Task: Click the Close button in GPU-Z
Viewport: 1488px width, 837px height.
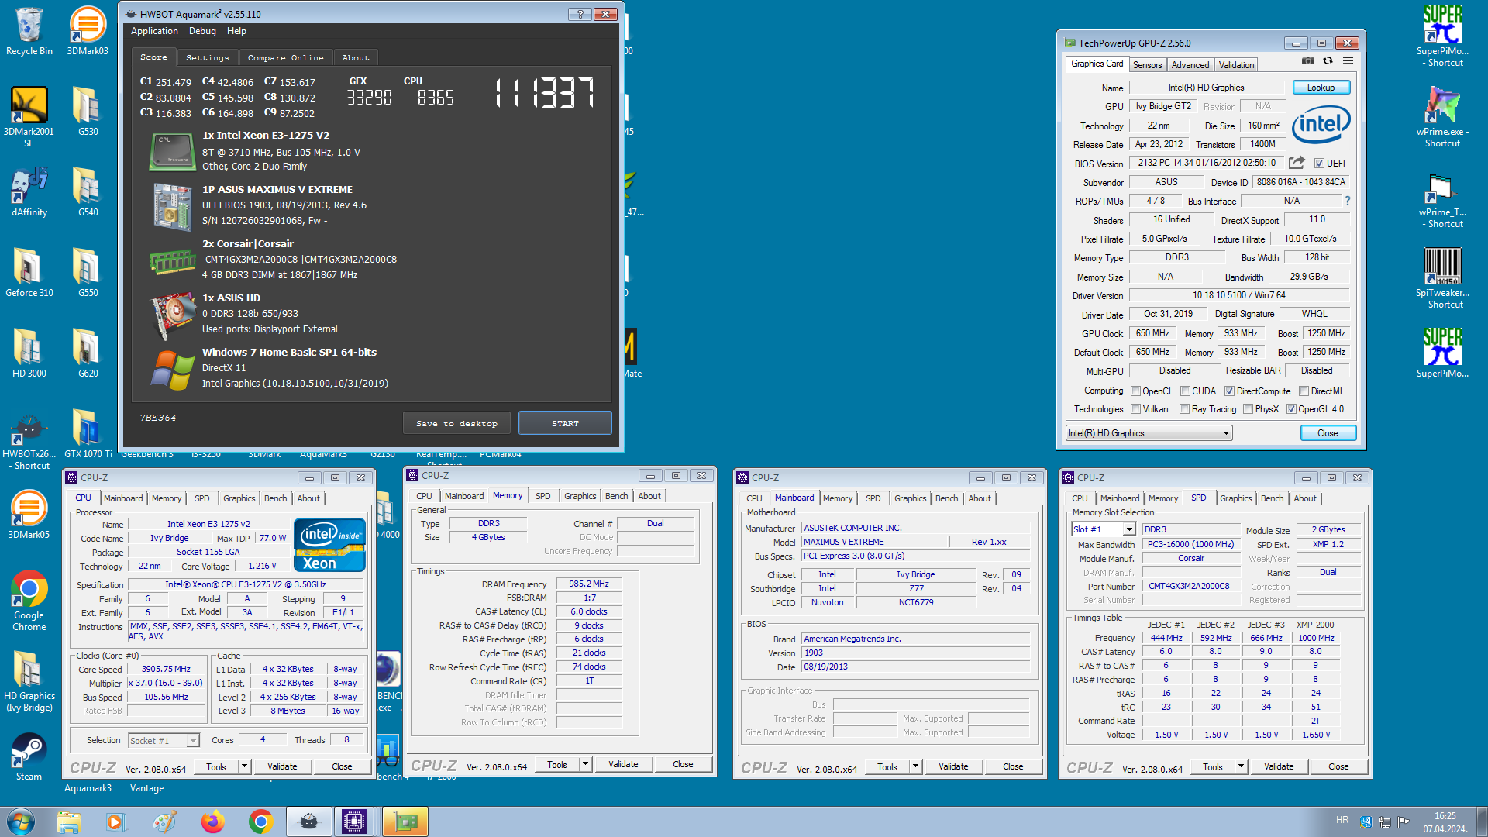Action: click(1328, 433)
